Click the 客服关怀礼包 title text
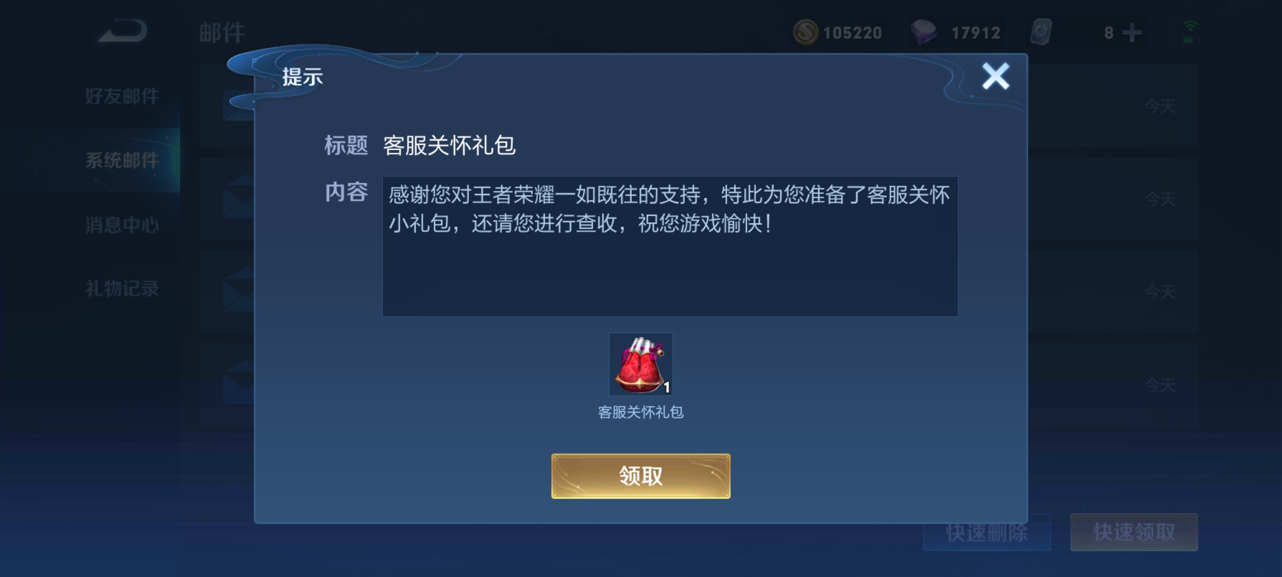Image resolution: width=1282 pixels, height=577 pixels. point(449,145)
